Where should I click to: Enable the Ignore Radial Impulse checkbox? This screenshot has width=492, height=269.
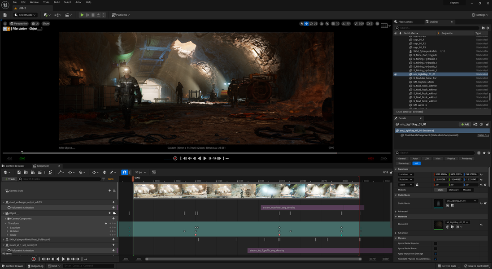(435, 243)
